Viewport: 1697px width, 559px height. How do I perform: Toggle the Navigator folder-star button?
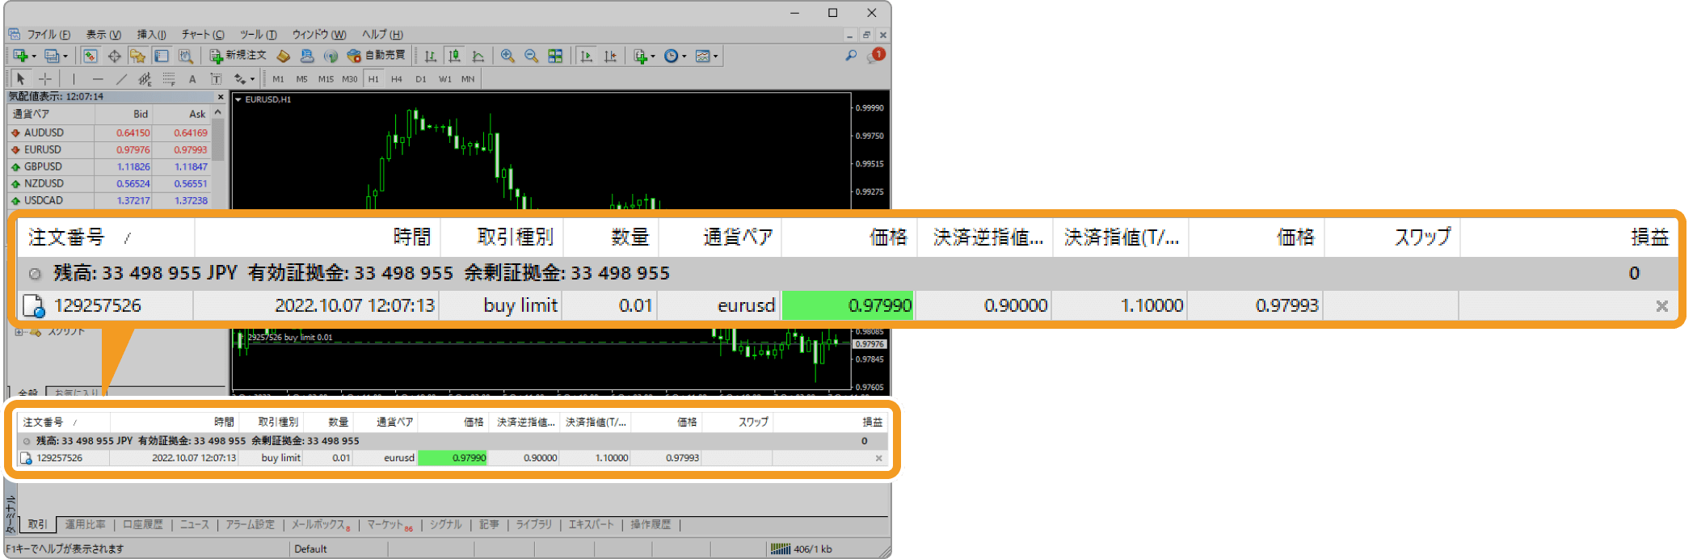(138, 56)
